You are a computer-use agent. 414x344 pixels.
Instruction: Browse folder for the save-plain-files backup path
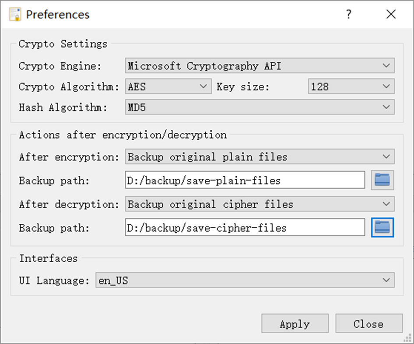pos(382,180)
